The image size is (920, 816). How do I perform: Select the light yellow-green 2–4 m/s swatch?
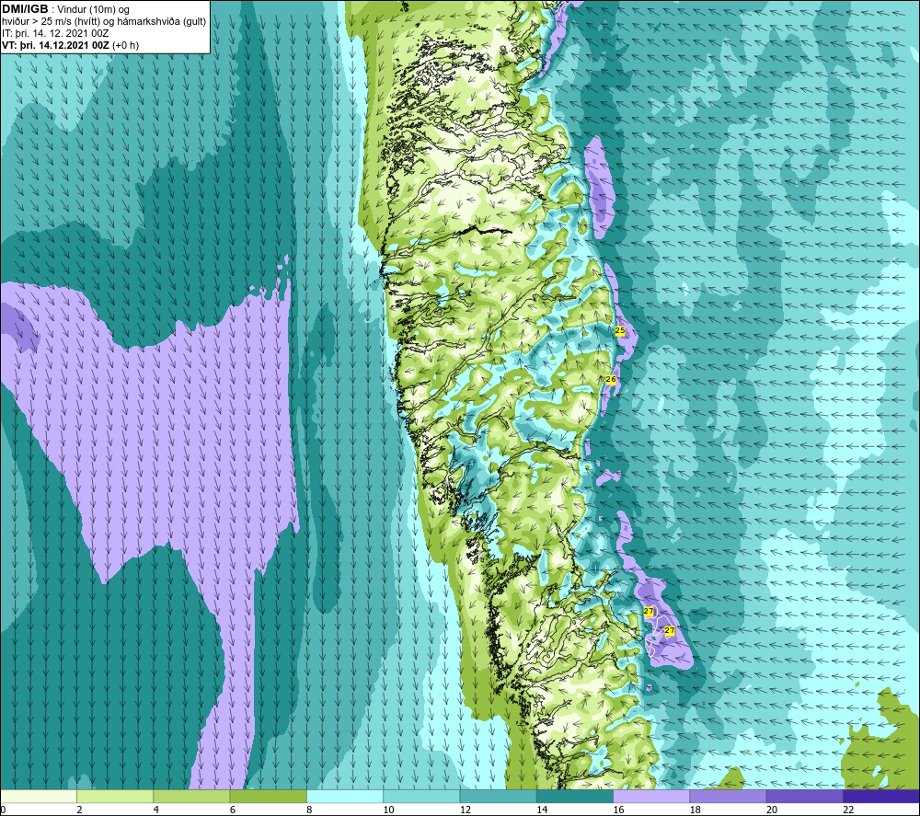tap(115, 796)
